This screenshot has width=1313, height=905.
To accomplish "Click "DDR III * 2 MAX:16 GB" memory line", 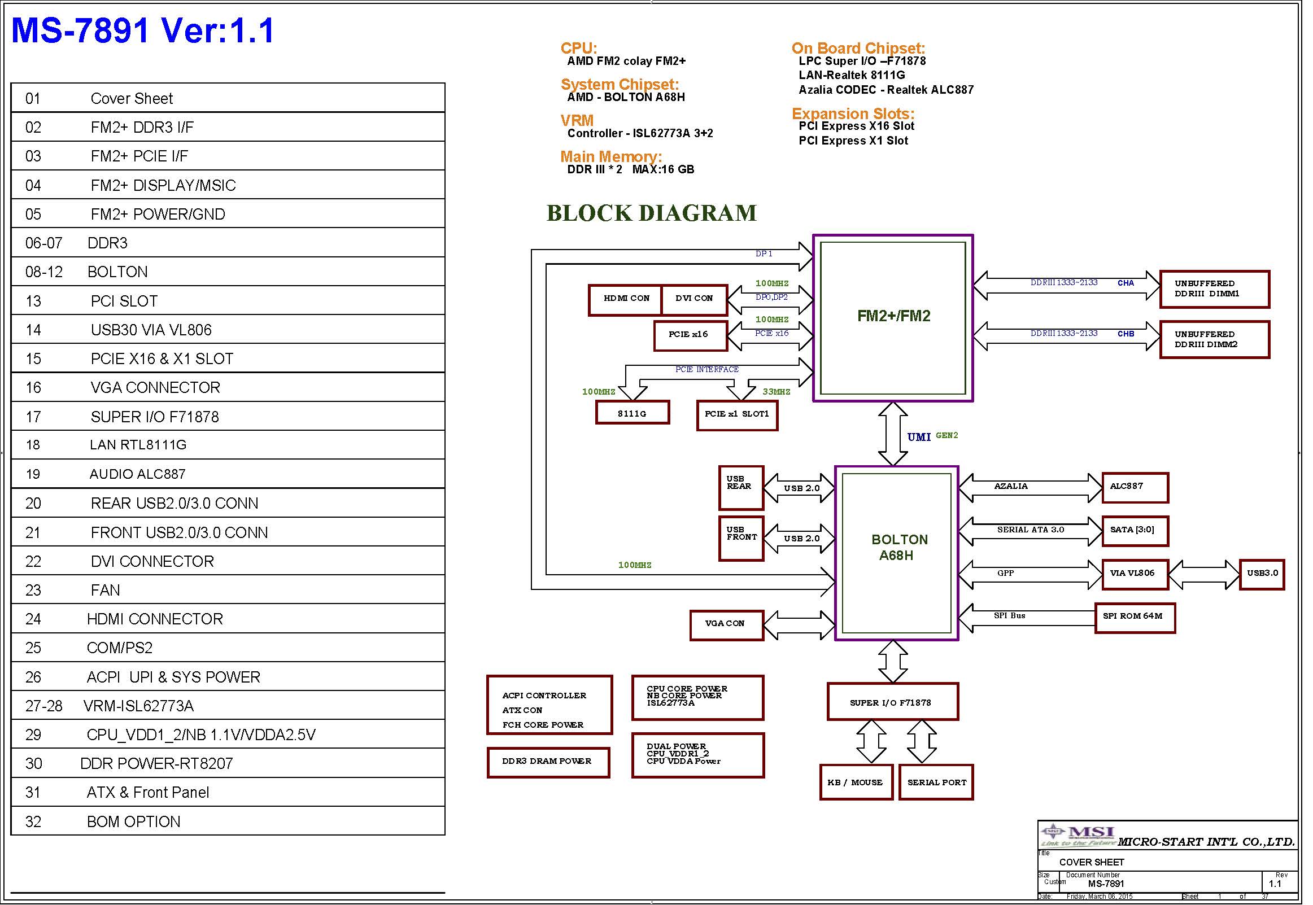I will tap(631, 169).
